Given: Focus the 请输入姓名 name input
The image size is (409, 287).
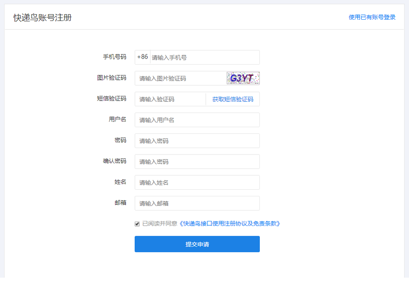Looking at the screenshot, I should [x=197, y=183].
